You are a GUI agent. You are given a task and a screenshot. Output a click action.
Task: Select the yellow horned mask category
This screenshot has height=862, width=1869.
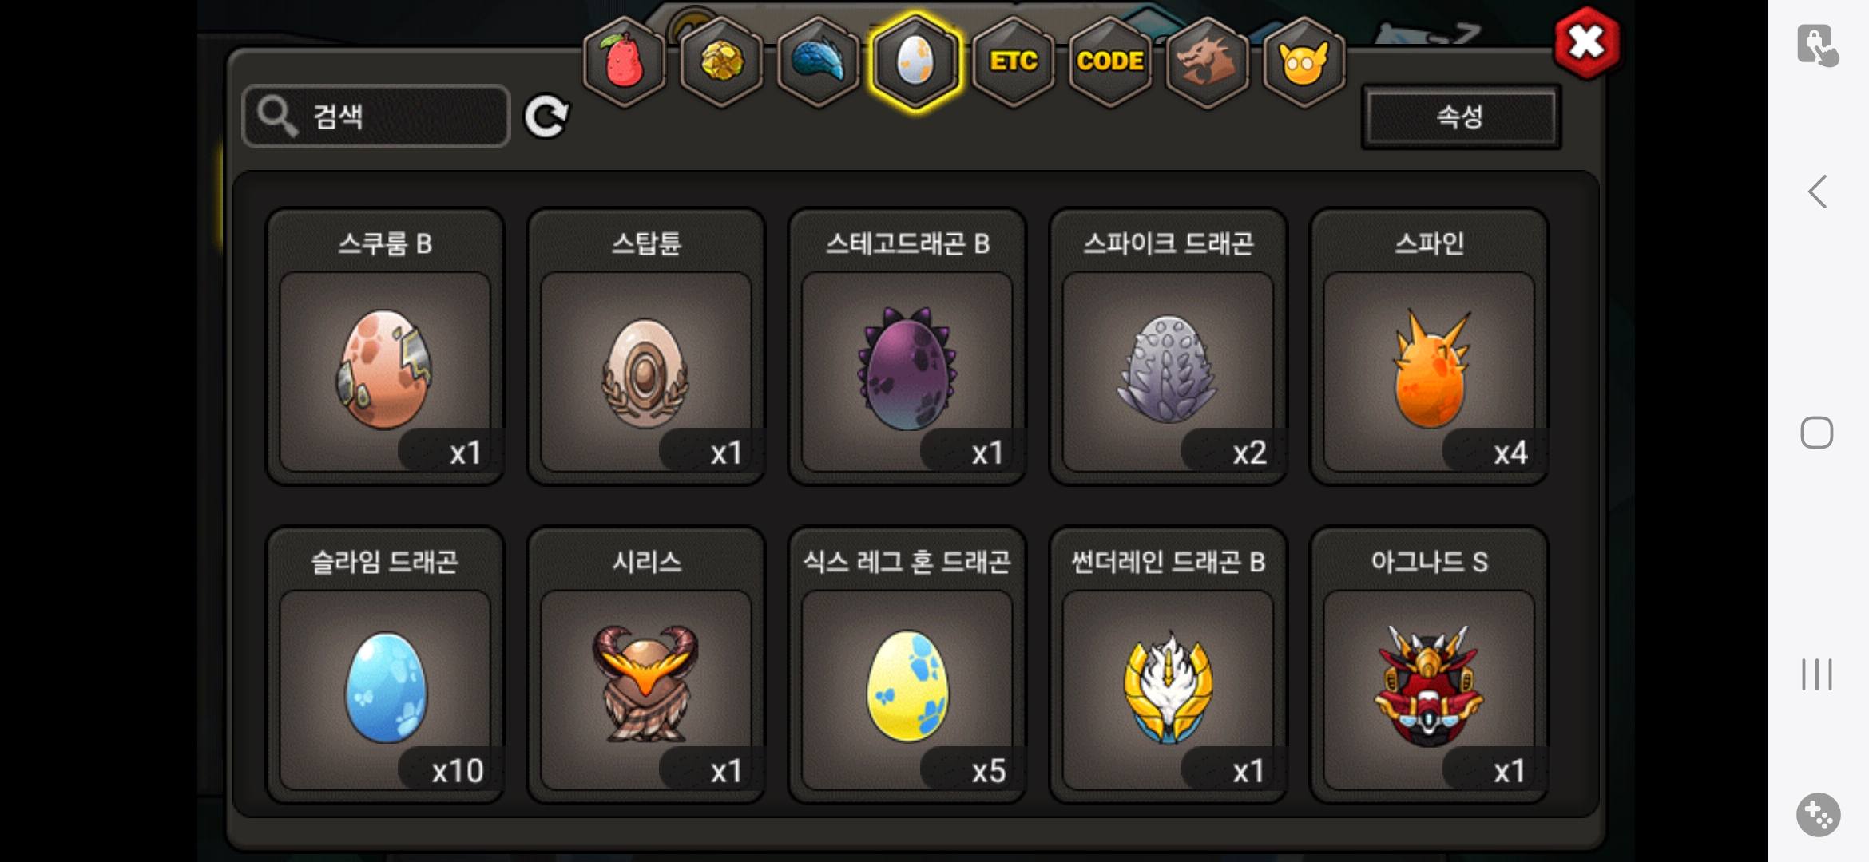point(1304,61)
